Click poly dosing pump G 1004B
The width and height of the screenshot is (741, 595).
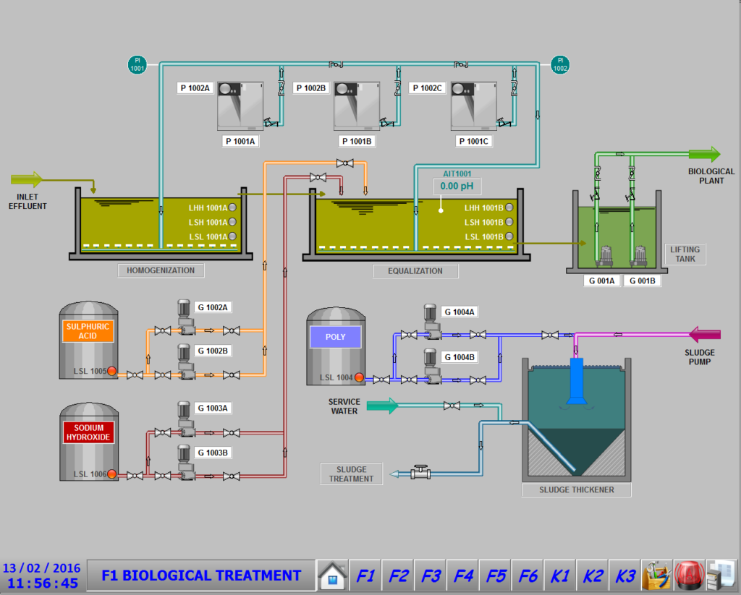[x=432, y=367]
